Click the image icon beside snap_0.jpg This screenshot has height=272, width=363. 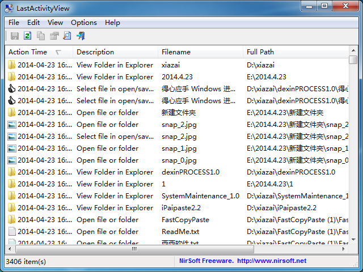[x=11, y=160]
